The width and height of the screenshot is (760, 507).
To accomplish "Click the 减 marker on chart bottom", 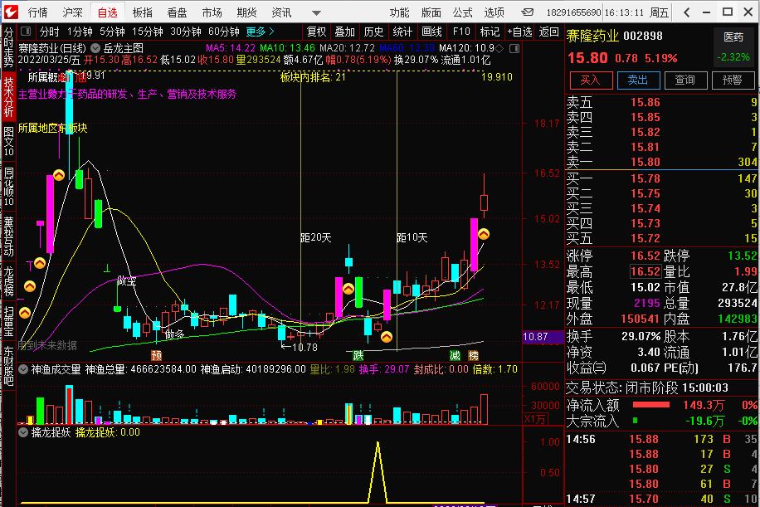I will [455, 356].
